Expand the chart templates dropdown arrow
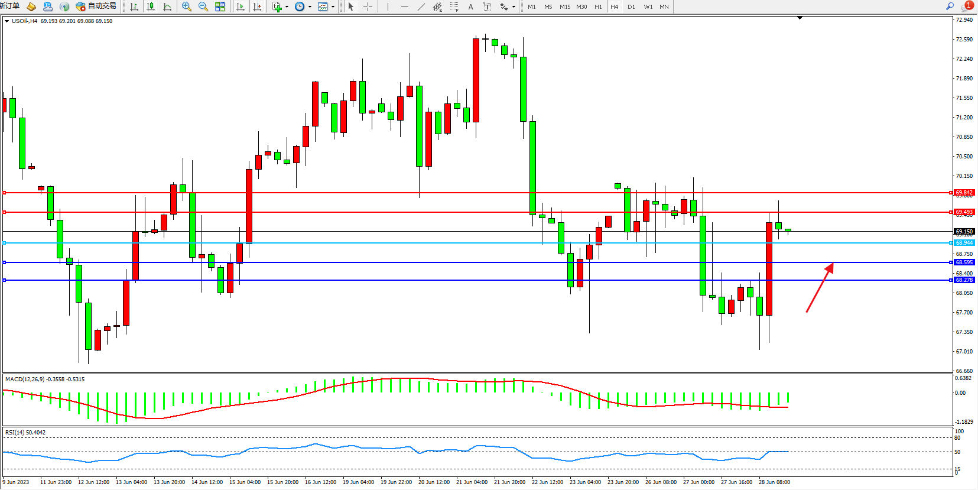This screenshot has width=978, height=490. pos(333,7)
